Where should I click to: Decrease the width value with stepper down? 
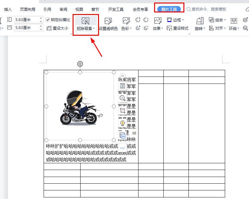[41, 29]
